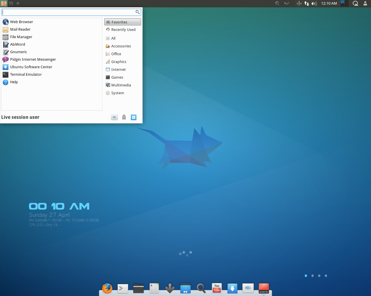Click the Plank icon in the dock
Screen dimensions: 371x296
click(264, 288)
